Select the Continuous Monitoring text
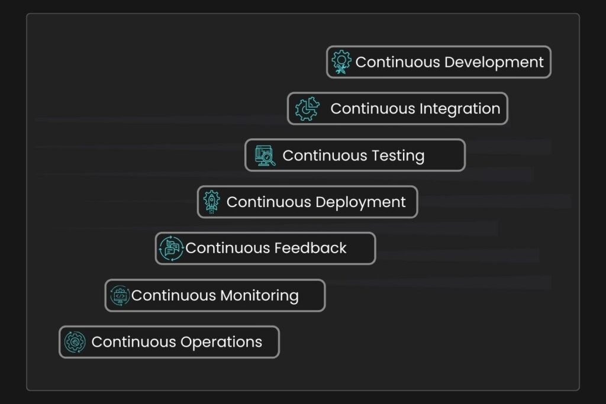The image size is (606, 404). [215, 295]
